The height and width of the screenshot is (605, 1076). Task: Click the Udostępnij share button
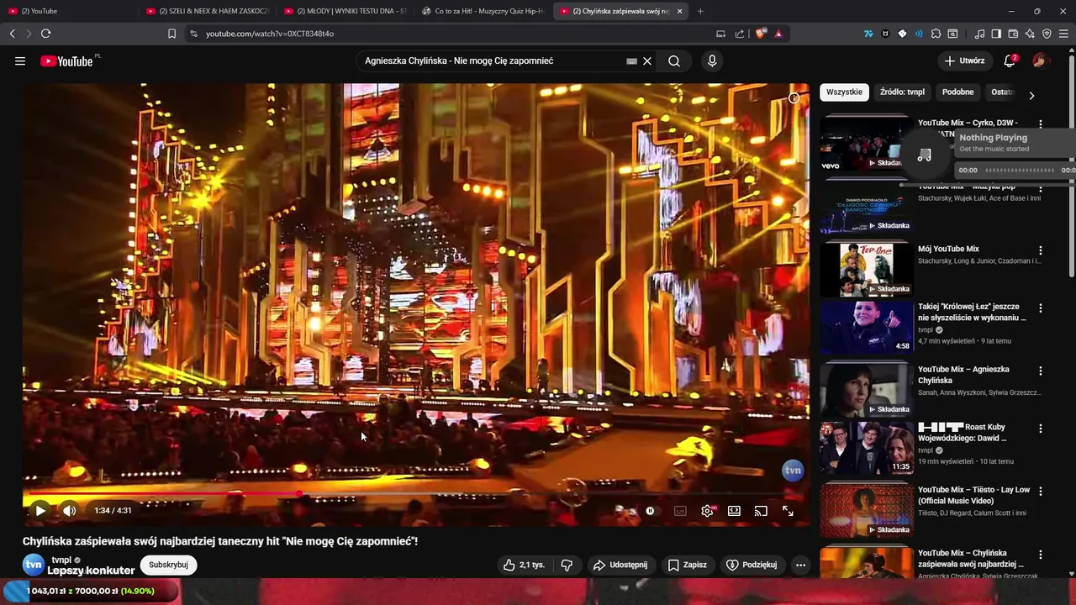pyautogui.click(x=620, y=565)
